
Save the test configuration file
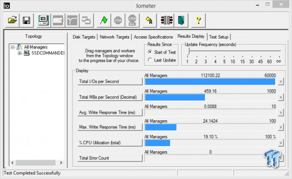click(26, 20)
